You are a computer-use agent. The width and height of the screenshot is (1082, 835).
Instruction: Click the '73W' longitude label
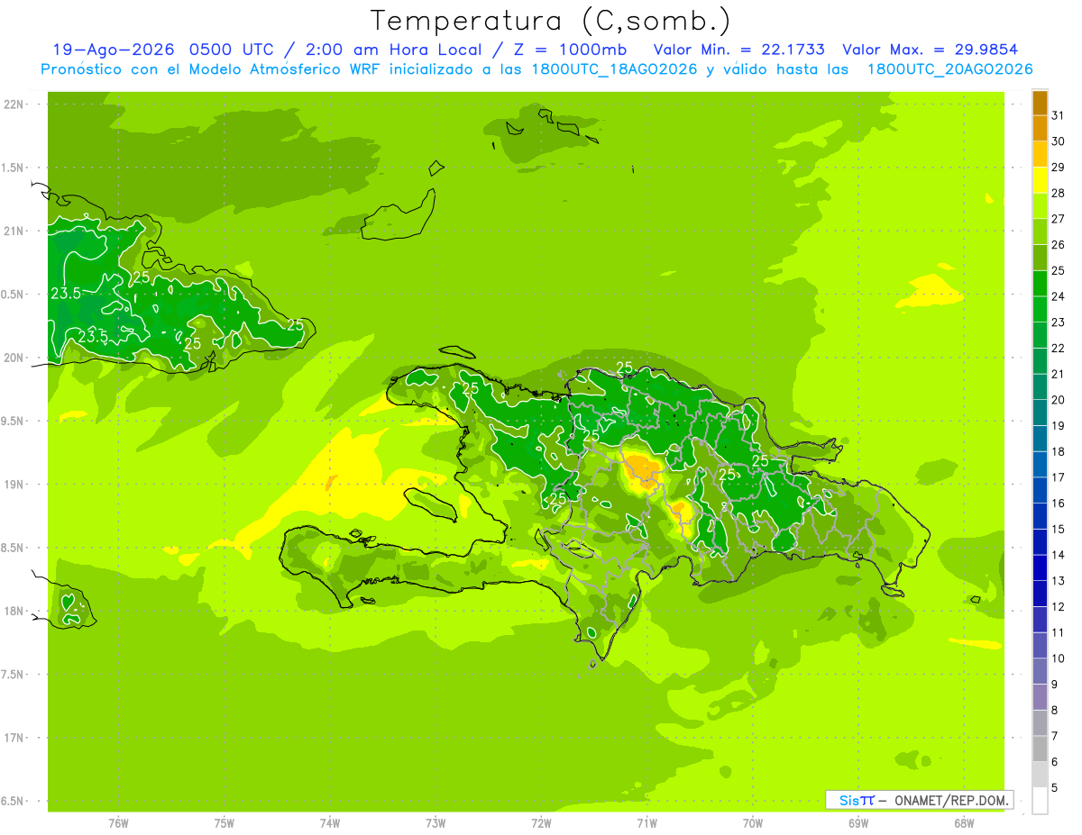coord(436,822)
